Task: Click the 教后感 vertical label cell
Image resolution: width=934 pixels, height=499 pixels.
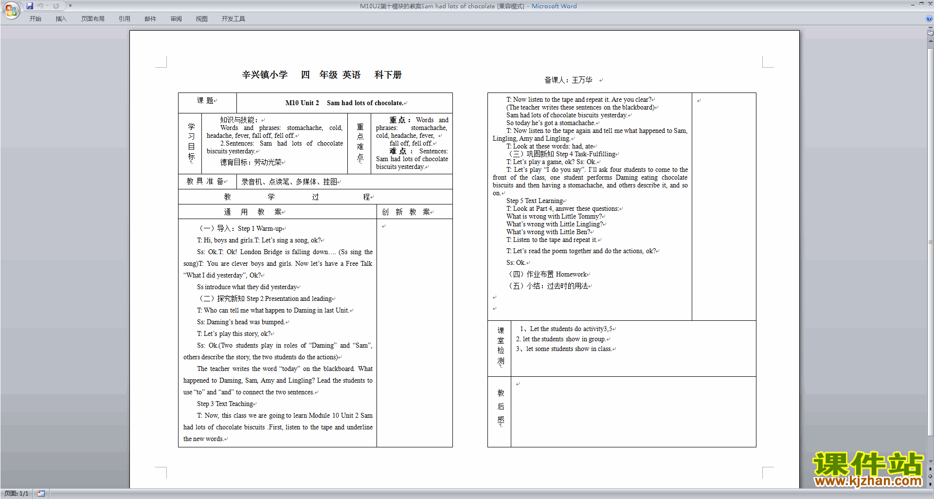Action: click(x=500, y=411)
